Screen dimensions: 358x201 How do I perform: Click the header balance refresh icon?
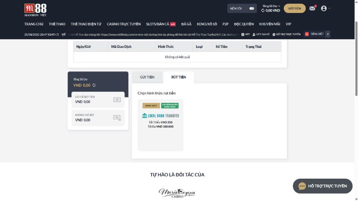tap(263, 10)
